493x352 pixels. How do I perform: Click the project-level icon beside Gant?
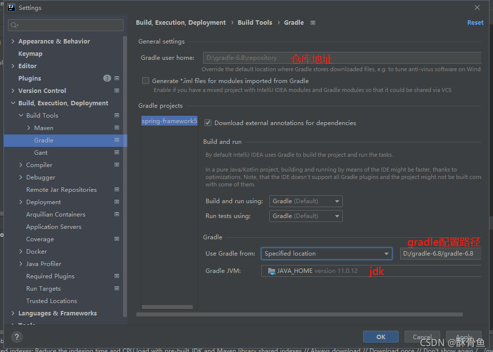click(x=117, y=153)
